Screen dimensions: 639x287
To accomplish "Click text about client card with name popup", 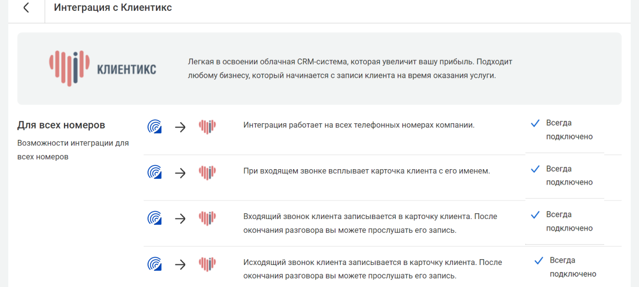I will click(x=366, y=171).
